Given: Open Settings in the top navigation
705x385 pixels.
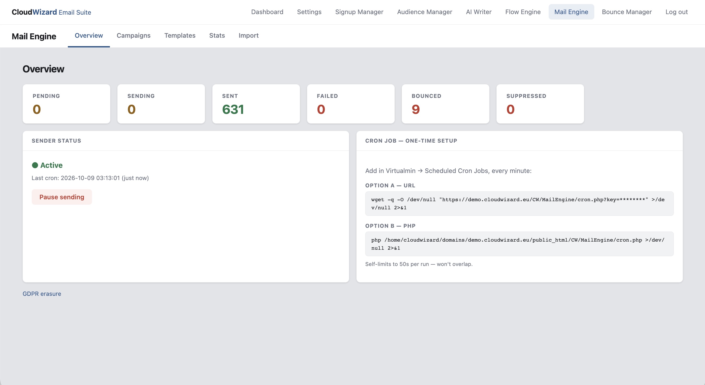Looking at the screenshot, I should click(309, 12).
